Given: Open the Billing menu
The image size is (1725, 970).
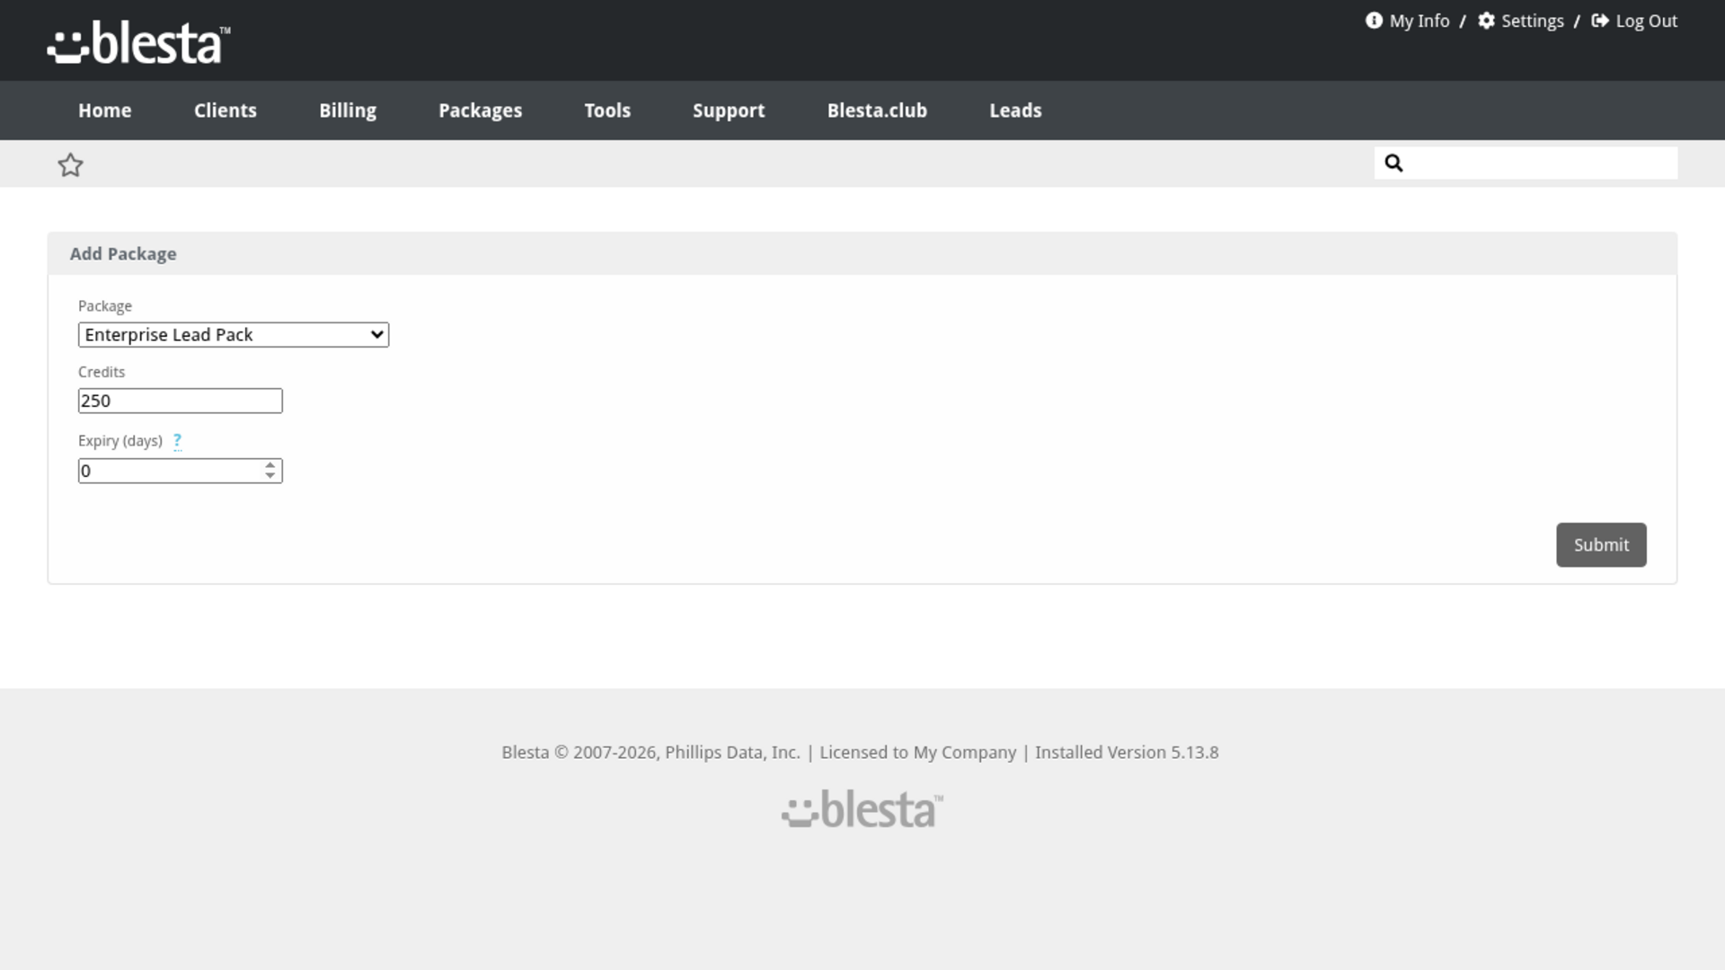Looking at the screenshot, I should coord(348,110).
